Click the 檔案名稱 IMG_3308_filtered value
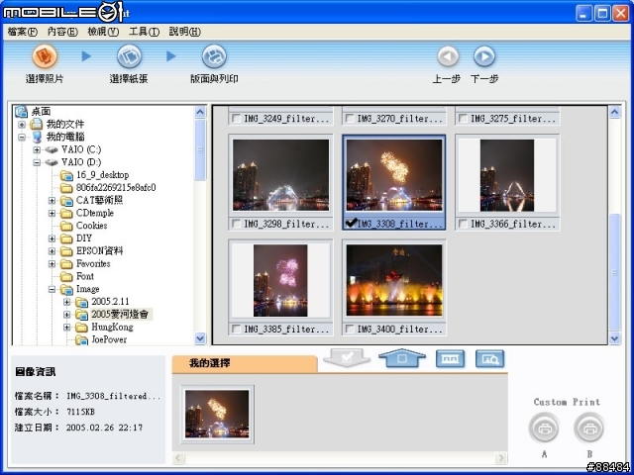634x475 pixels. 114,396
